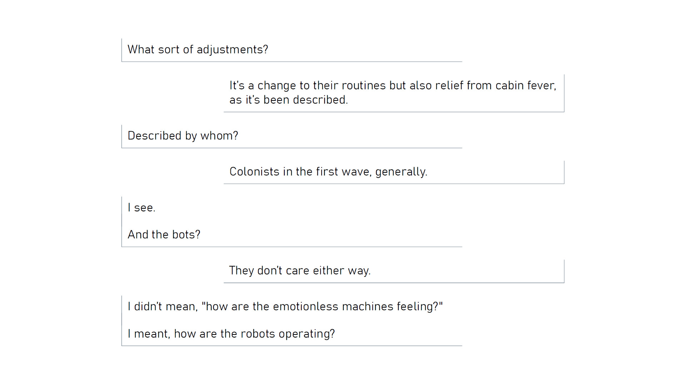The height and width of the screenshot is (386, 686).
Task: Click the line starting "It's a change to"
Action: pos(392,86)
